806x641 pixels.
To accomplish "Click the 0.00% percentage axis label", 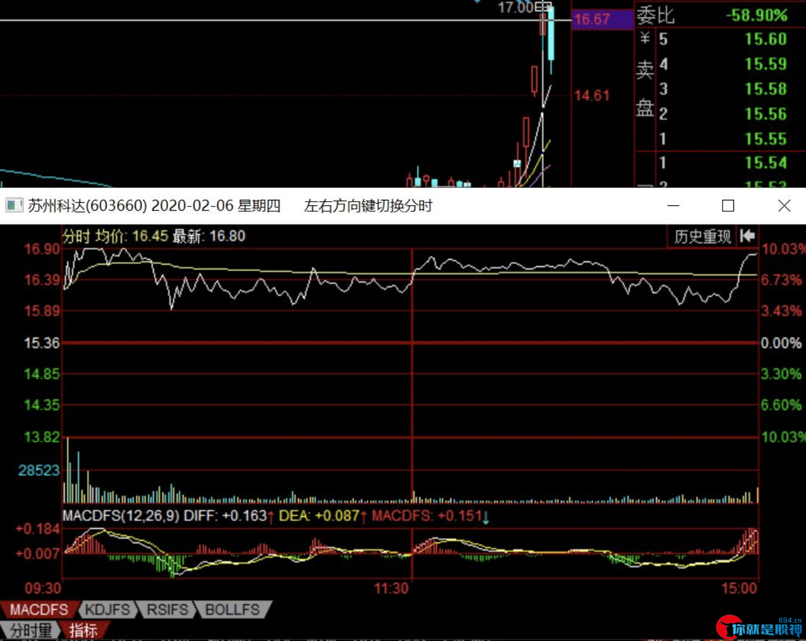I will tap(781, 343).
